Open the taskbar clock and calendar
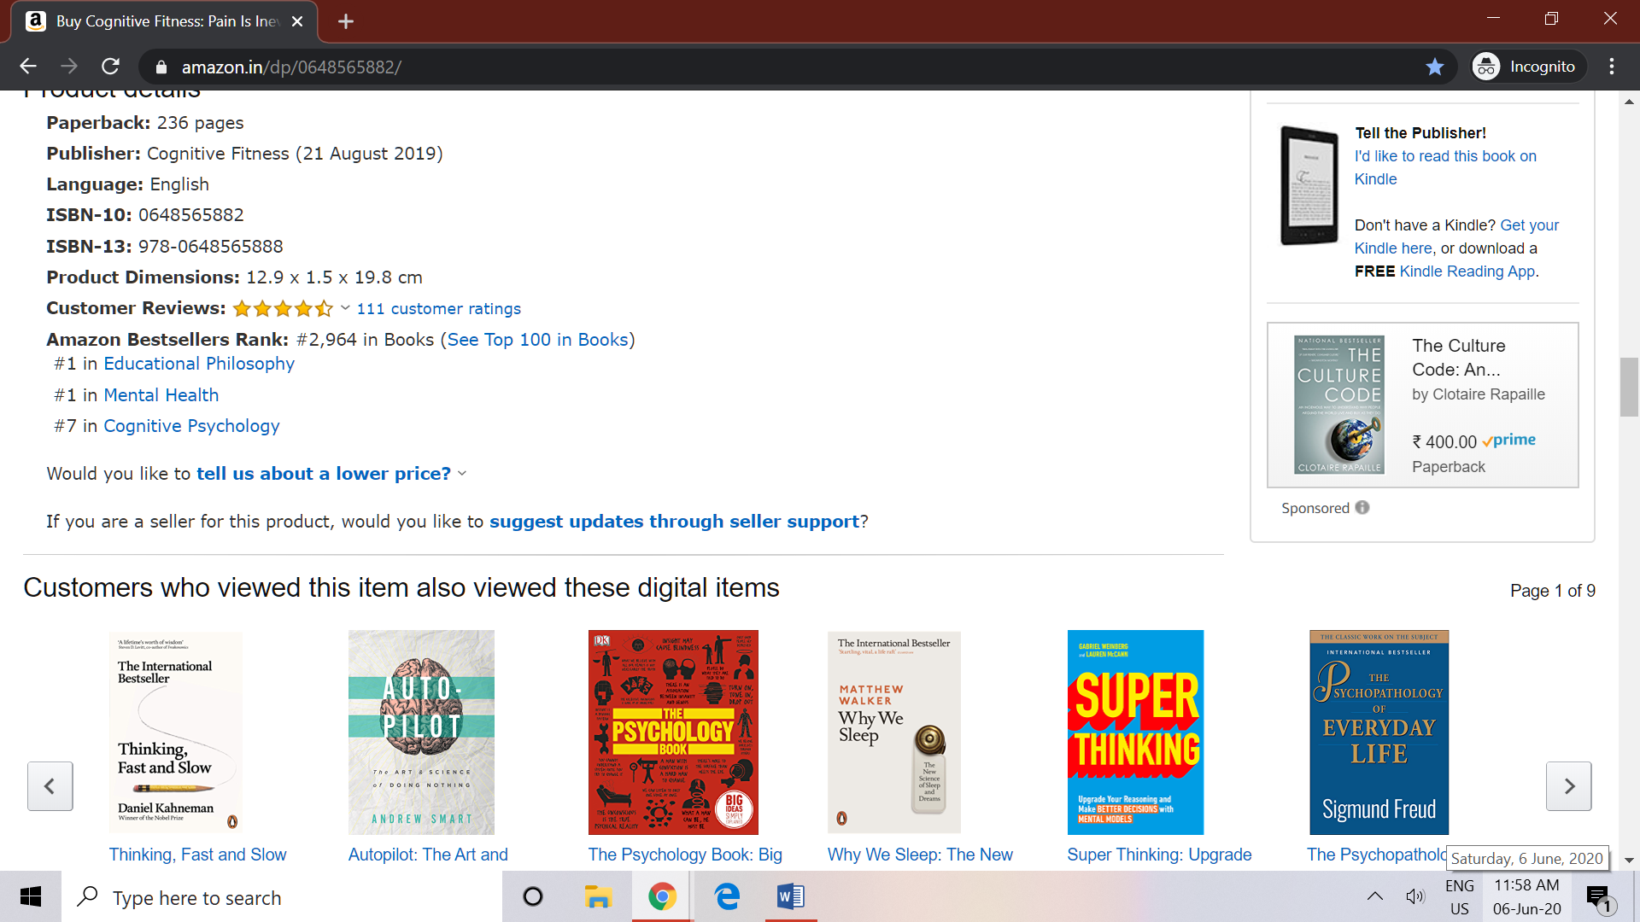1640x922 pixels. pyautogui.click(x=1527, y=897)
